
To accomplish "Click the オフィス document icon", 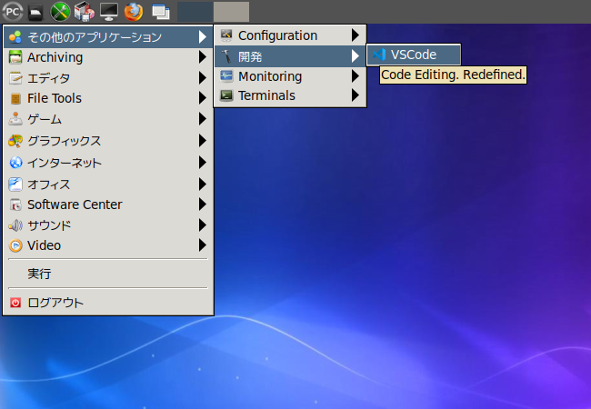I will click(15, 185).
